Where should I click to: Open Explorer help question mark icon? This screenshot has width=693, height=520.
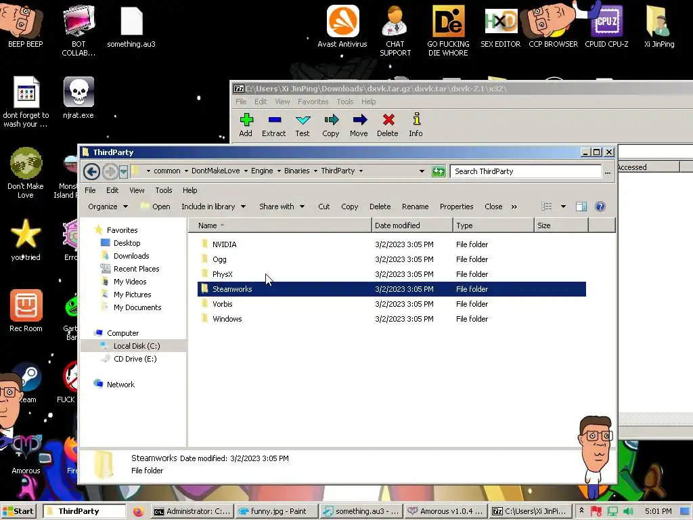[x=600, y=207]
